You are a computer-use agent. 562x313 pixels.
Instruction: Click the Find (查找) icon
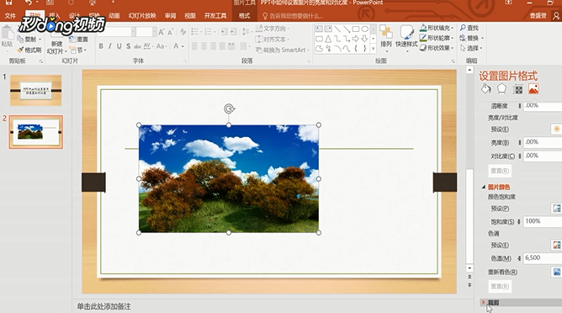[x=469, y=28]
